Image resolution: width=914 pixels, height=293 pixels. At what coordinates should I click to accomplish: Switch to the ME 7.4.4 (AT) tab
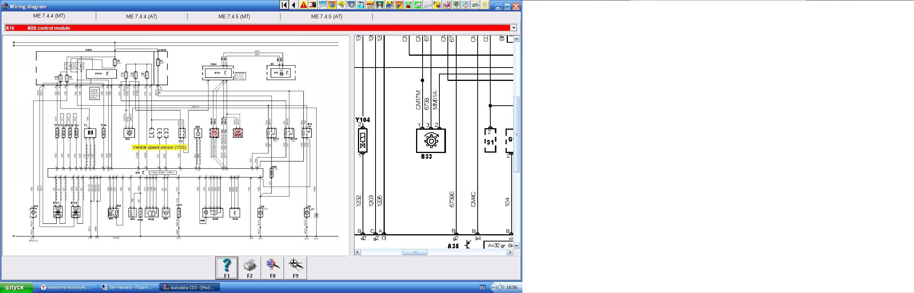coord(141,16)
